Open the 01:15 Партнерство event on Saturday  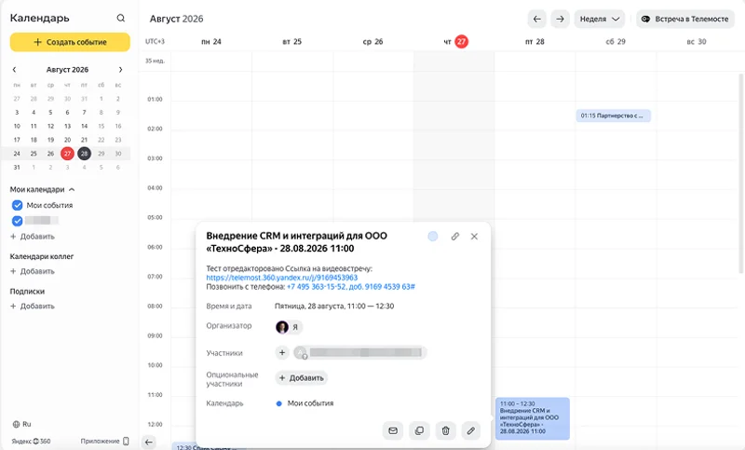pyautogui.click(x=614, y=116)
